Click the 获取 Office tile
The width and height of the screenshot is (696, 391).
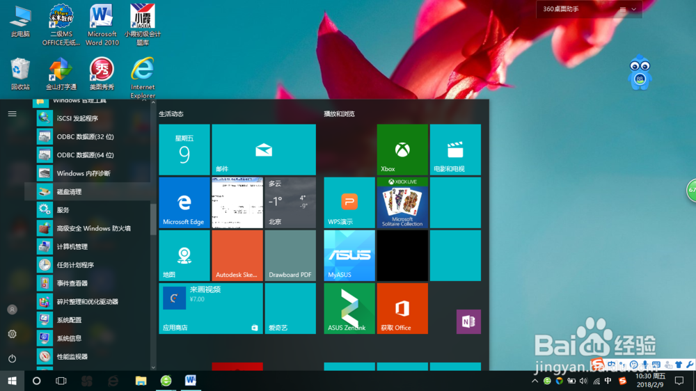point(402,308)
